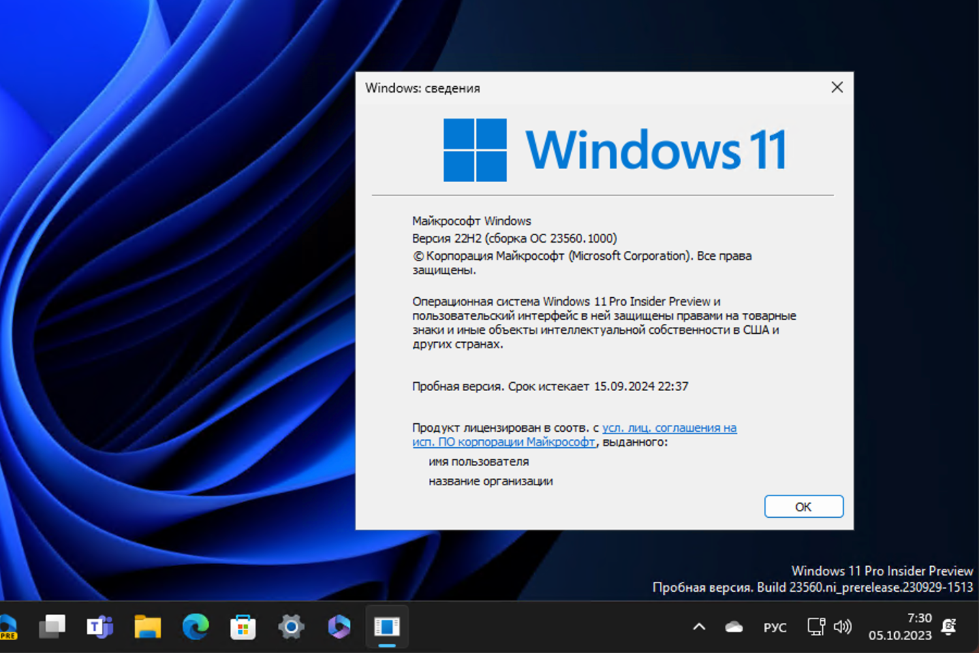Image resolution: width=979 pixels, height=653 pixels.
Task: Open Task View from the taskbar
Action: point(53,626)
